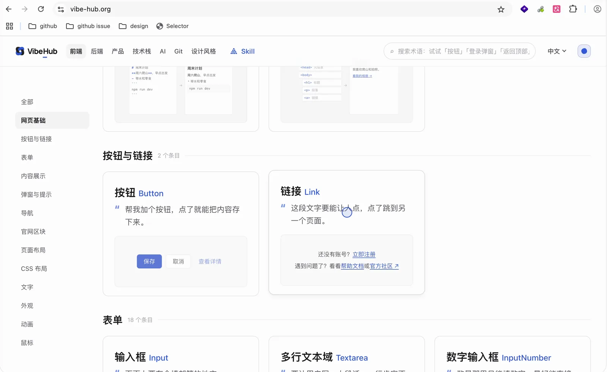Select 动画 in the sidebar

52,324
